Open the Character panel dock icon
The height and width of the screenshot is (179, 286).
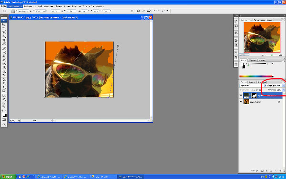(236, 53)
